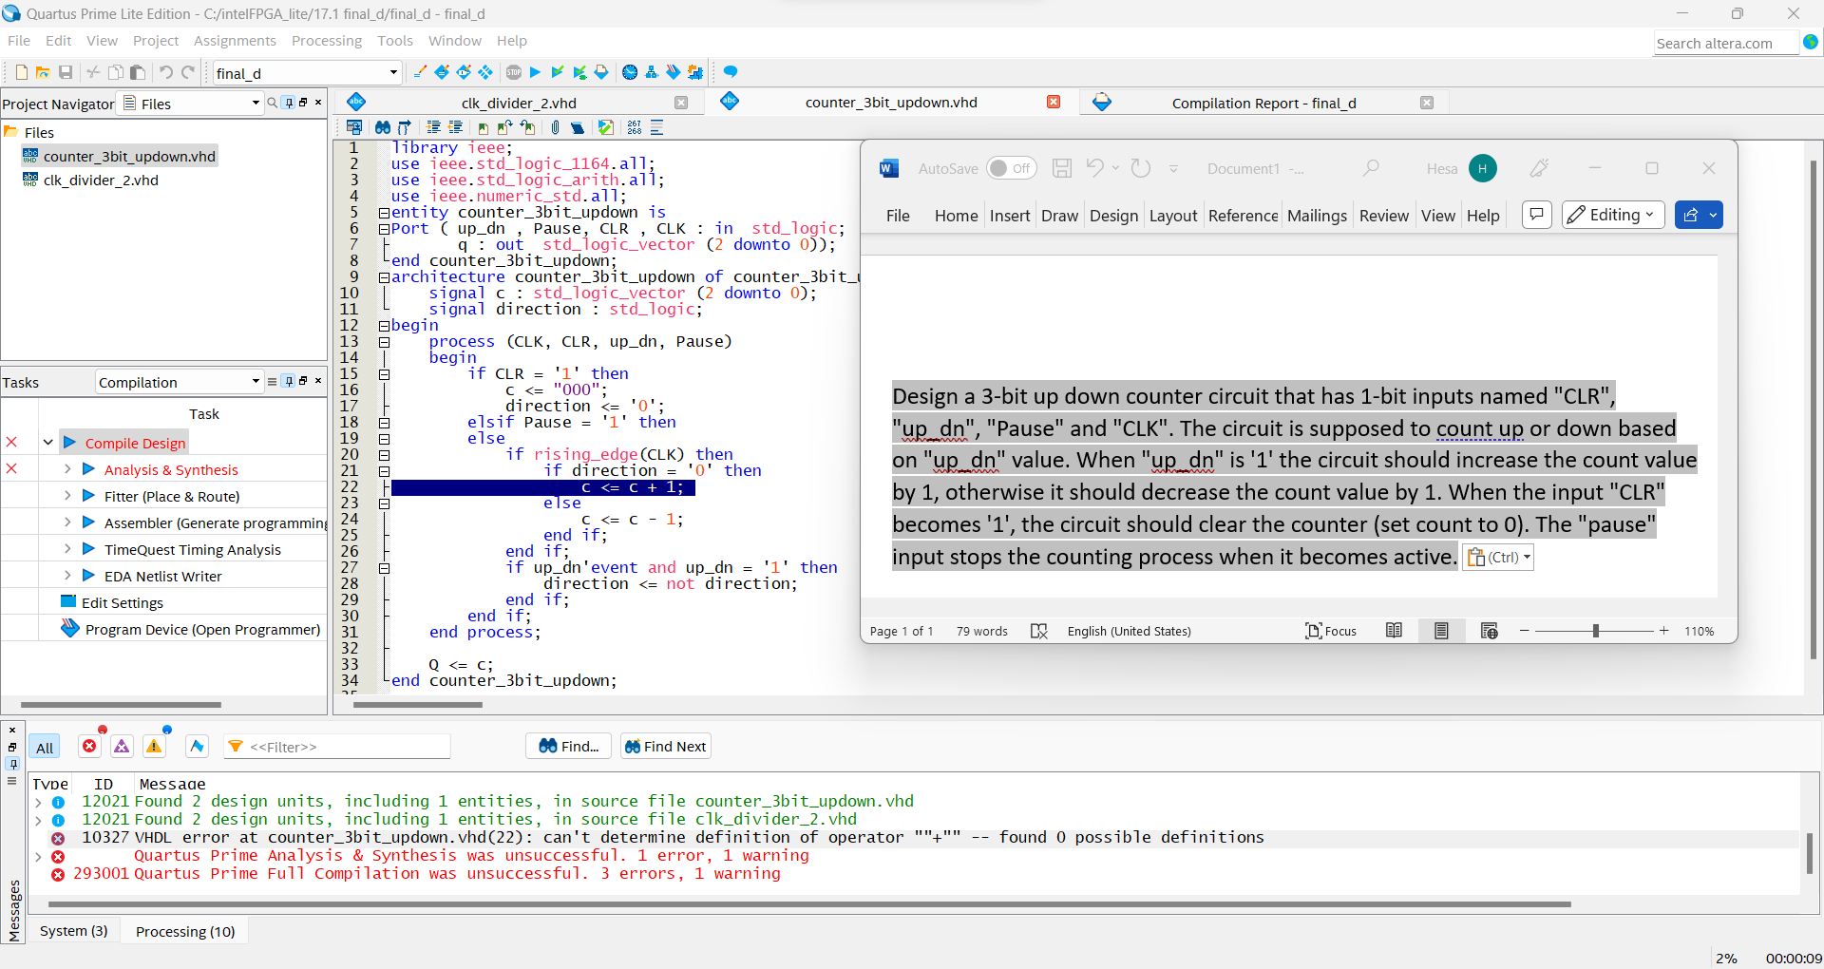Open the TimeQuest Timing Analyzer clock icon
Image resolution: width=1824 pixels, height=969 pixels.
click(629, 71)
